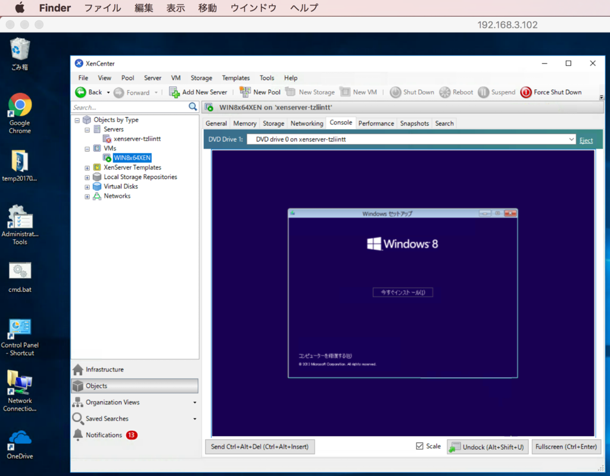The width and height of the screenshot is (610, 476).
Task: Click the Saved Searches magnifier icon
Action: pyautogui.click(x=78, y=418)
